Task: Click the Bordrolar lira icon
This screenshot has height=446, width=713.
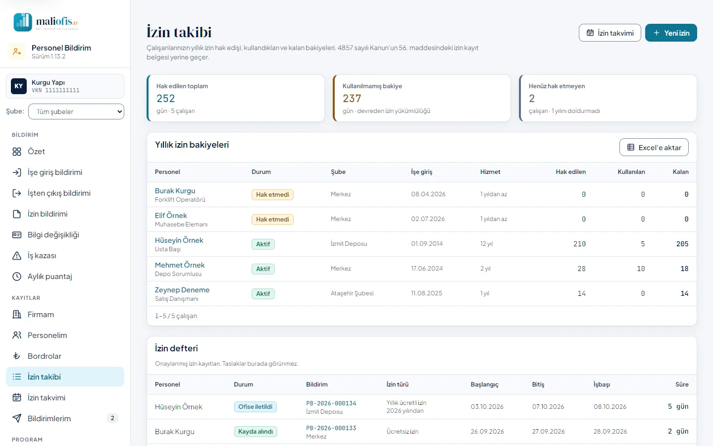Action: pyautogui.click(x=17, y=356)
